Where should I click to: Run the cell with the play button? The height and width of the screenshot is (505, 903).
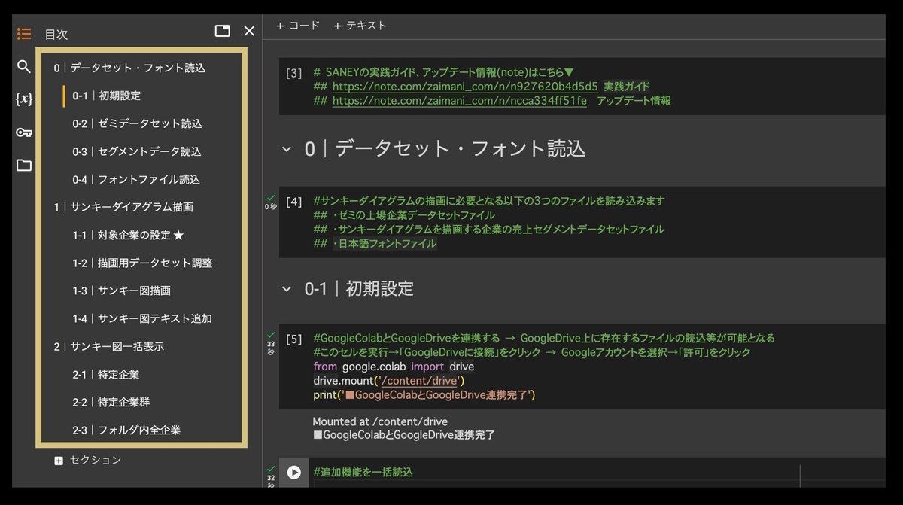294,473
